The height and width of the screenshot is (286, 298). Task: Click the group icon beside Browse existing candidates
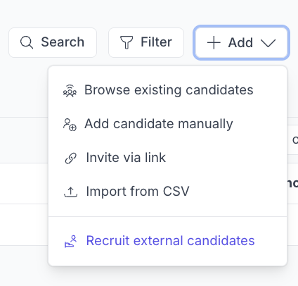[70, 91]
